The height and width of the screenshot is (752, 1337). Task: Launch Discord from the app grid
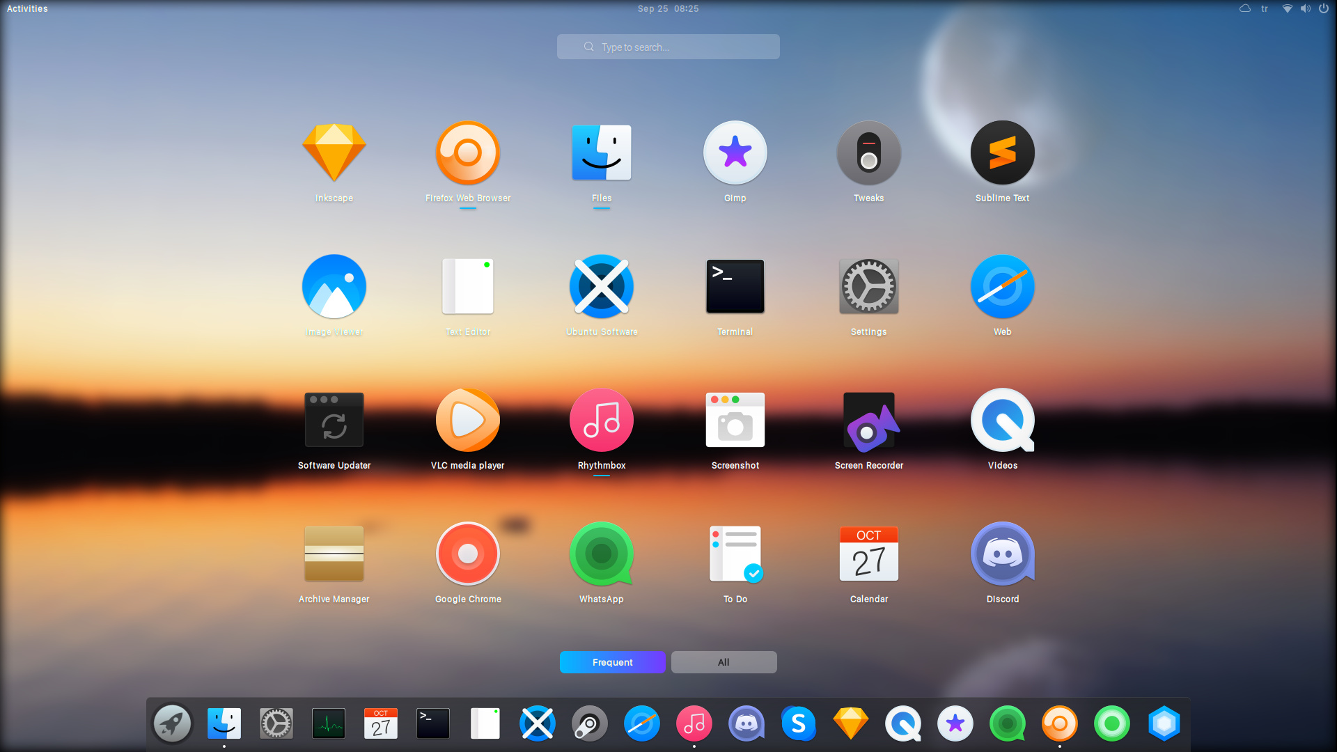(x=1003, y=554)
